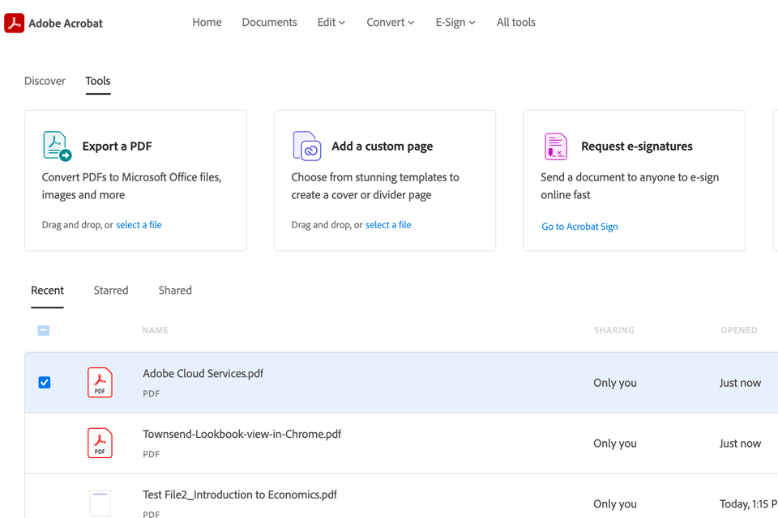Click the Adobe Acrobat logo icon
Image resolution: width=778 pixels, height=518 pixels.
tap(15, 23)
